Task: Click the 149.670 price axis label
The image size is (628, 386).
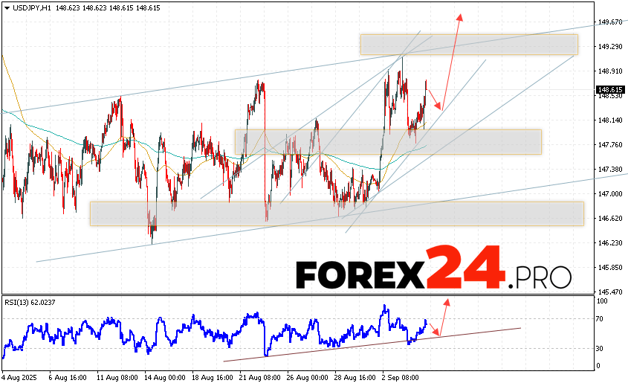Action: [x=609, y=22]
